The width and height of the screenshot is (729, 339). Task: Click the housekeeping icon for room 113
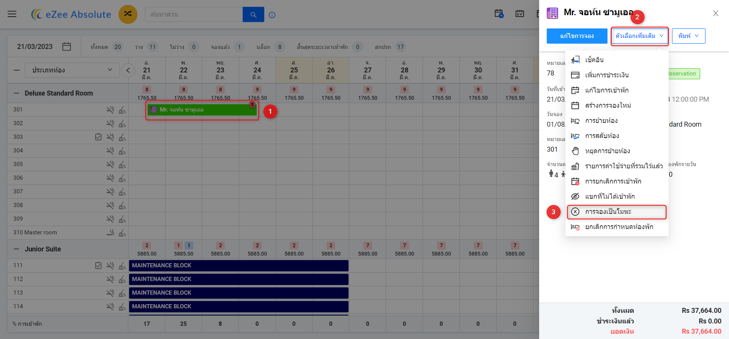(122, 293)
